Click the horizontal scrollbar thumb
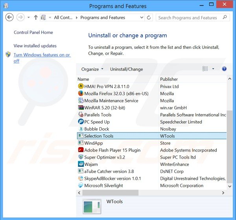Viewport: 236px width, 220px height. (111, 193)
